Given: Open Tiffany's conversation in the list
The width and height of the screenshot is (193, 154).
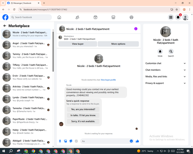Looking at the screenshot, I should 26,67.
